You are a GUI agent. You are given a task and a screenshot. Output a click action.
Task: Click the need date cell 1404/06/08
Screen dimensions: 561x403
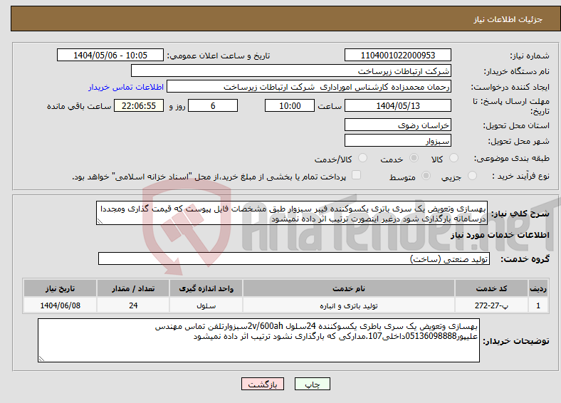click(x=60, y=305)
